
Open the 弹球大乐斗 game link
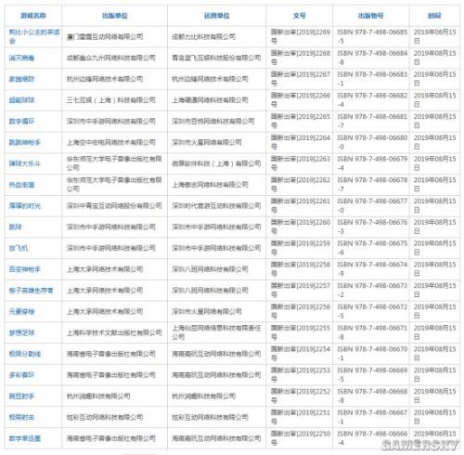tap(24, 163)
